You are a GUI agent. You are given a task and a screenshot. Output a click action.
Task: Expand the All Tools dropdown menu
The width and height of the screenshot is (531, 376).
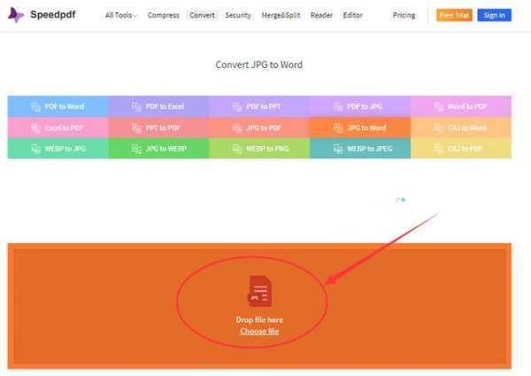tap(120, 15)
